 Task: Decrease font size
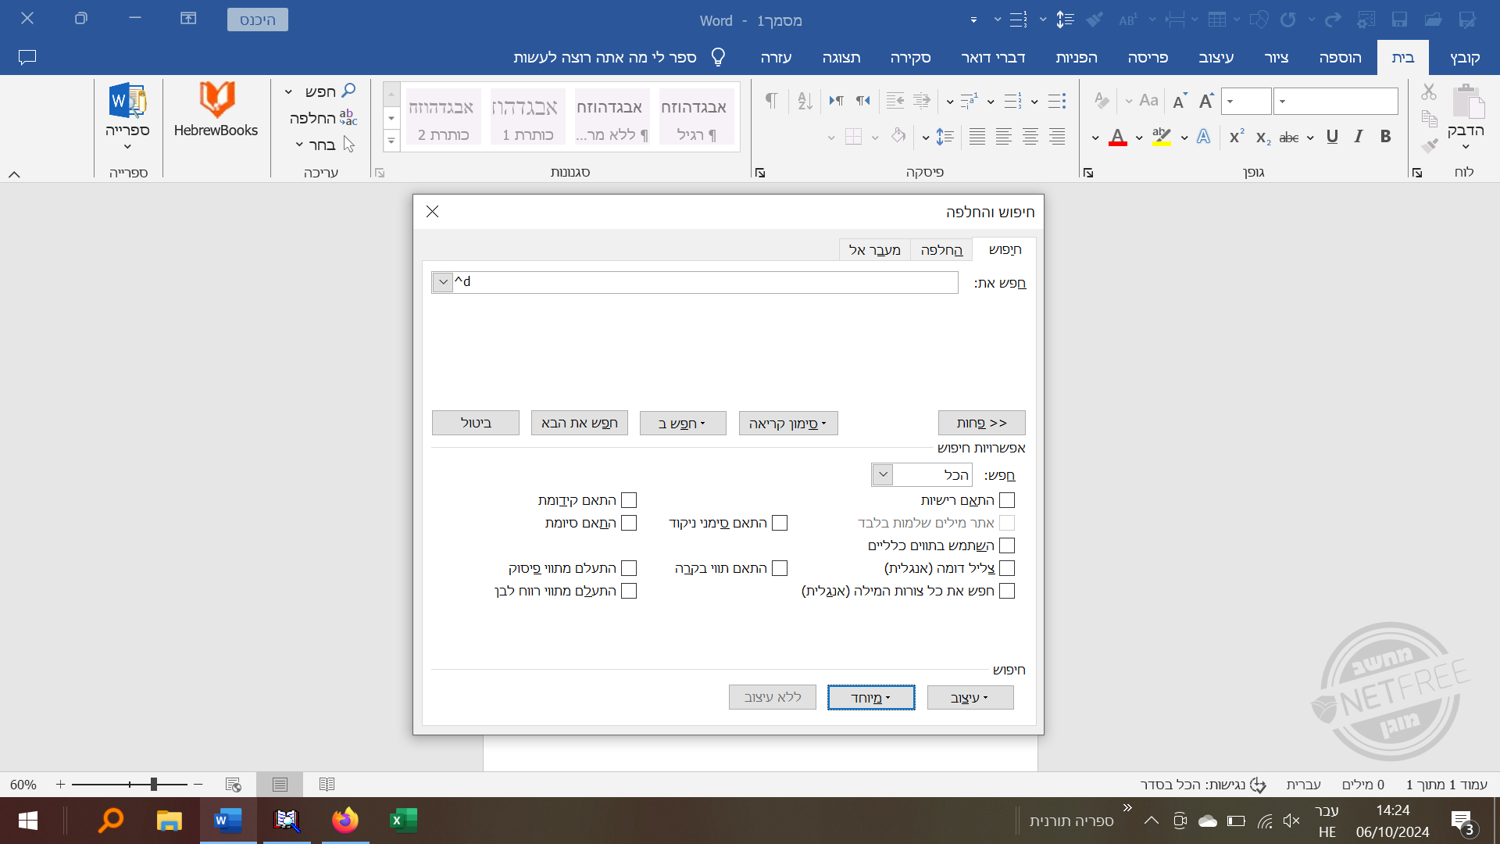click(x=1180, y=101)
